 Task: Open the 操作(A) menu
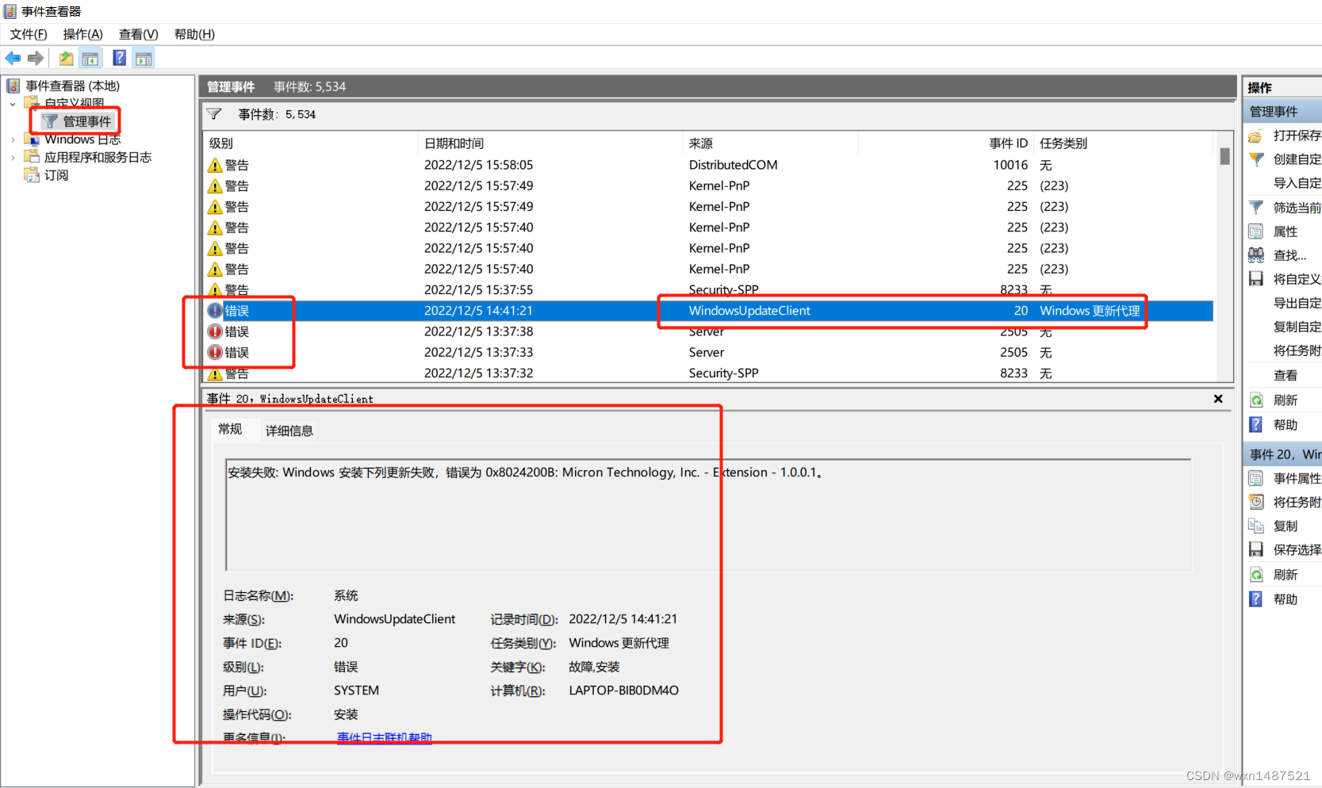82,34
